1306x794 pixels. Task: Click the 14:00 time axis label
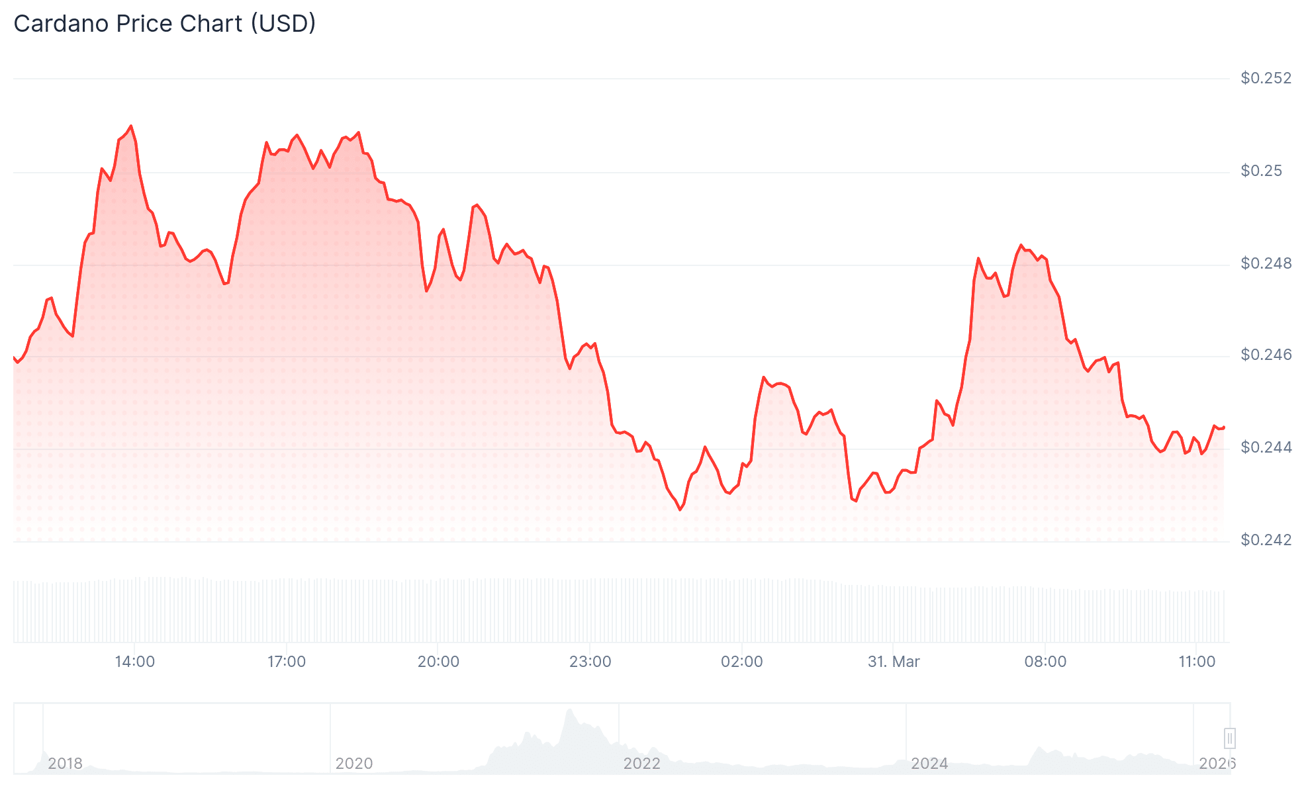click(x=134, y=662)
